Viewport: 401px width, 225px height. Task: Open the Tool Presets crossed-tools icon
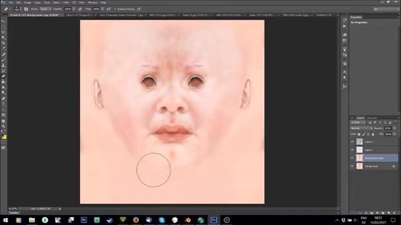(x=345, y=86)
